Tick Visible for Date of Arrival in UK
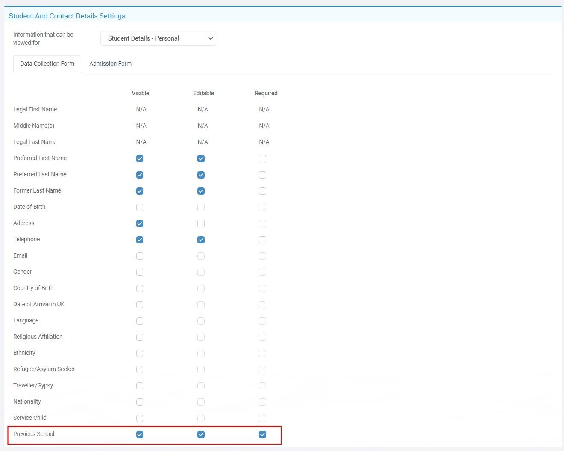564x451 pixels. pyautogui.click(x=140, y=305)
